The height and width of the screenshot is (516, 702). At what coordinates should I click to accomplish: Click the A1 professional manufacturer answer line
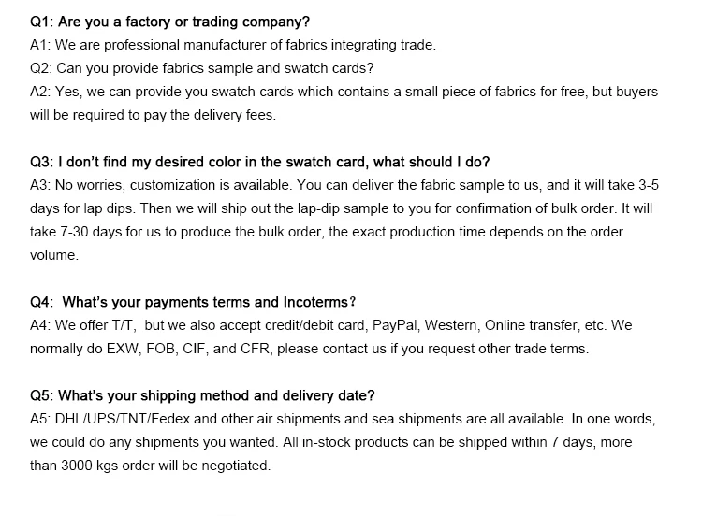233,44
